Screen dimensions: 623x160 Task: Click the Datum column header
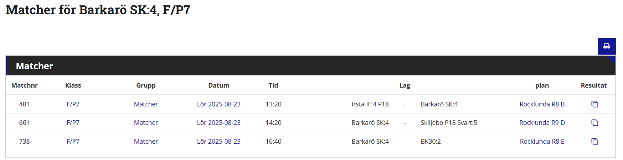(218, 85)
